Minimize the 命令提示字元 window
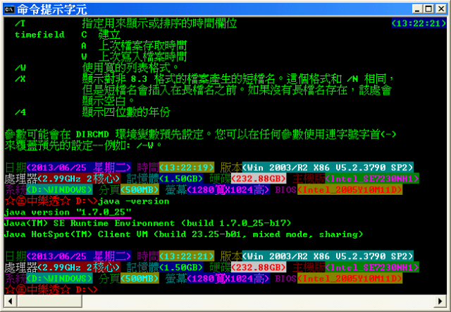This screenshot has width=451, height=312. tap(417, 9)
